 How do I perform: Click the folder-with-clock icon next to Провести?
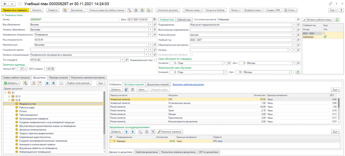click(x=65, y=10)
